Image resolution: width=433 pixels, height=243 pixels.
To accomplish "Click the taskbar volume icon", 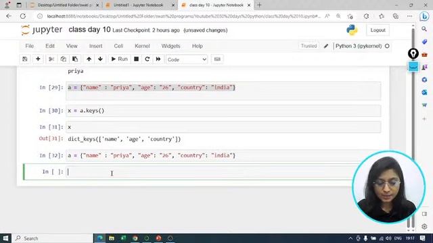I will pos(388,238).
